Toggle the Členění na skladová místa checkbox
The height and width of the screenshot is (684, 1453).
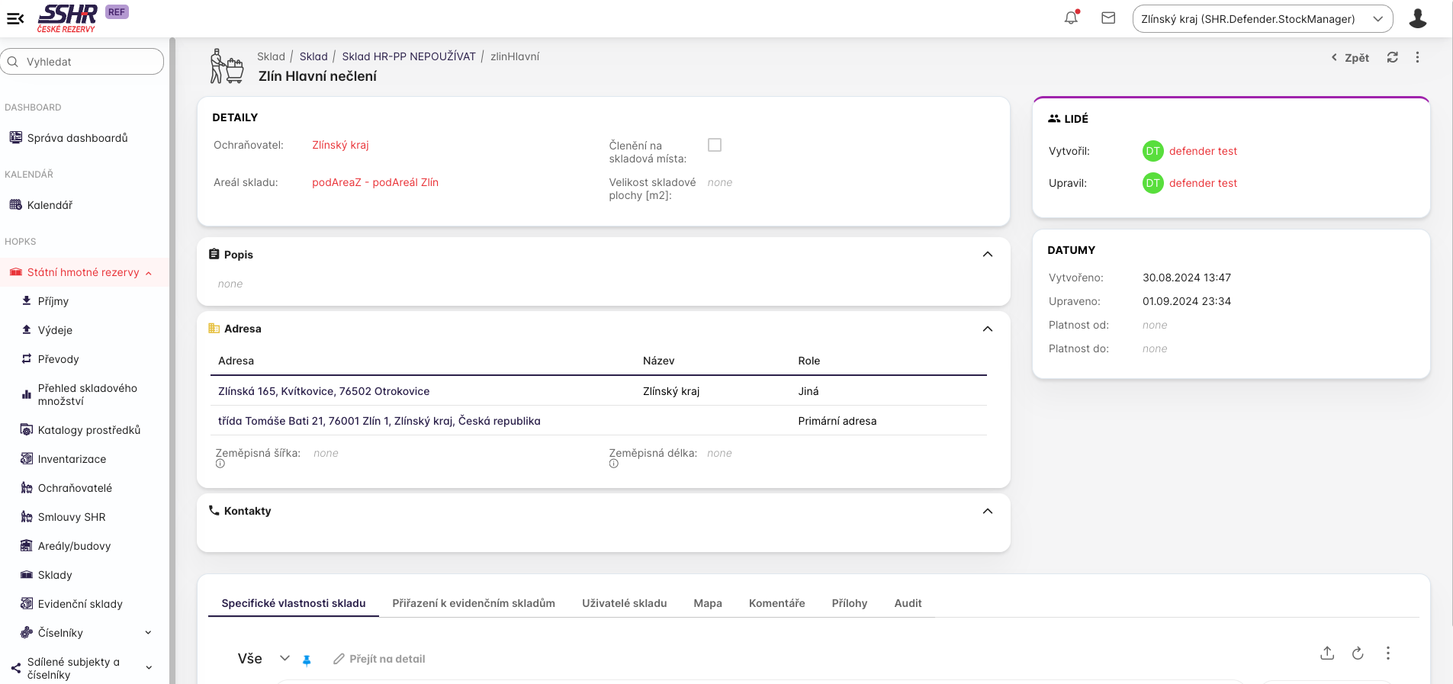coord(715,145)
